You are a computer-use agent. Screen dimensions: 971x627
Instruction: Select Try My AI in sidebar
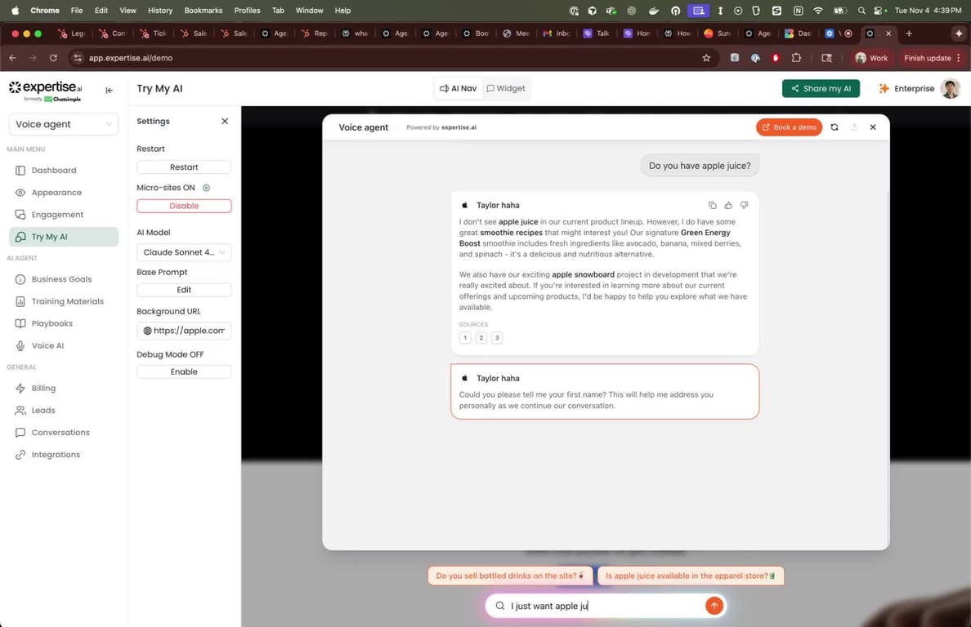point(64,237)
